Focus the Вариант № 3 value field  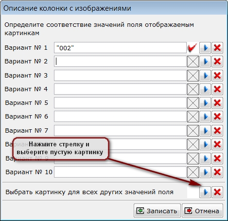coord(120,75)
